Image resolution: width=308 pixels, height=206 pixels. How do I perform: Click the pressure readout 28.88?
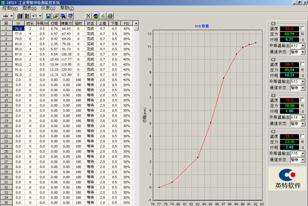(289, 106)
